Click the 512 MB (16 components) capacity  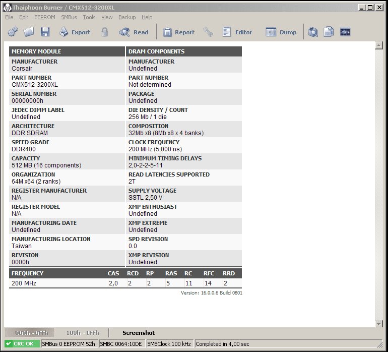[x=46, y=165]
